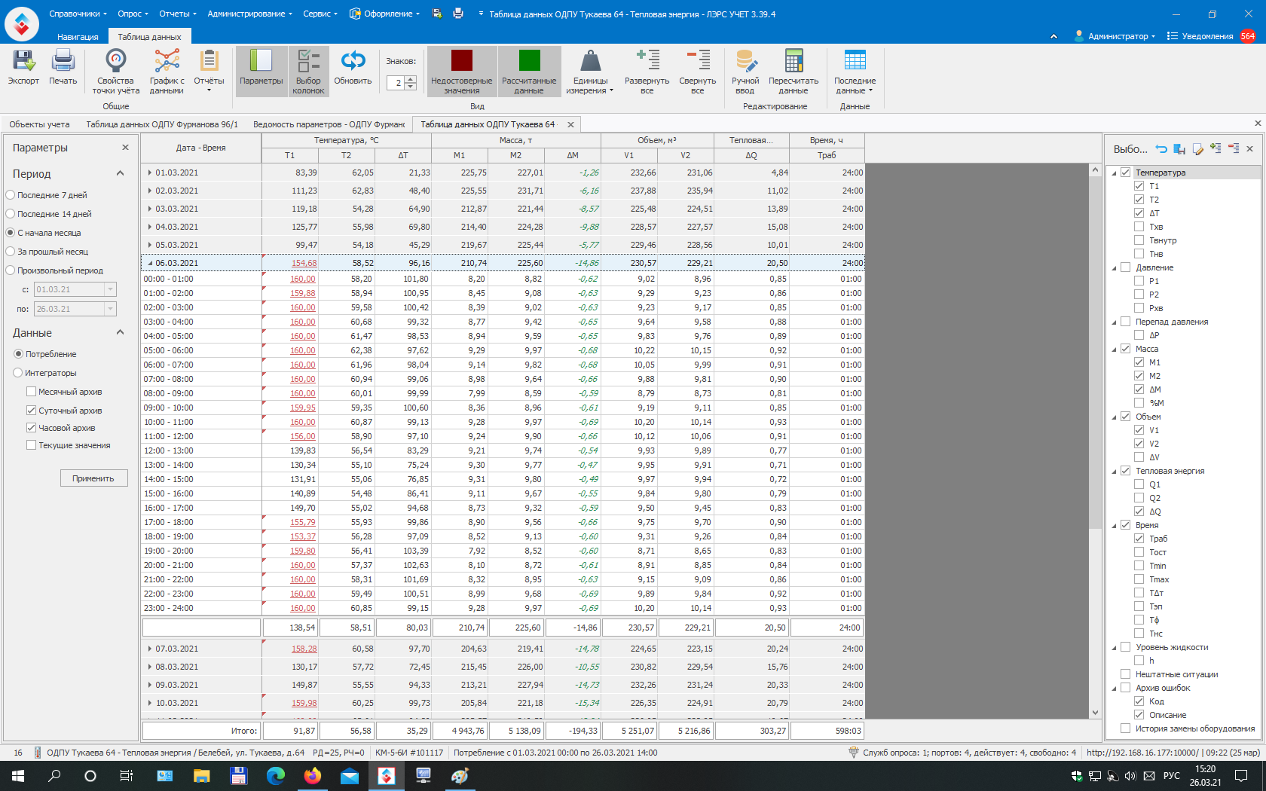Click save column set icon
The width and height of the screenshot is (1266, 791).
click(x=1179, y=148)
